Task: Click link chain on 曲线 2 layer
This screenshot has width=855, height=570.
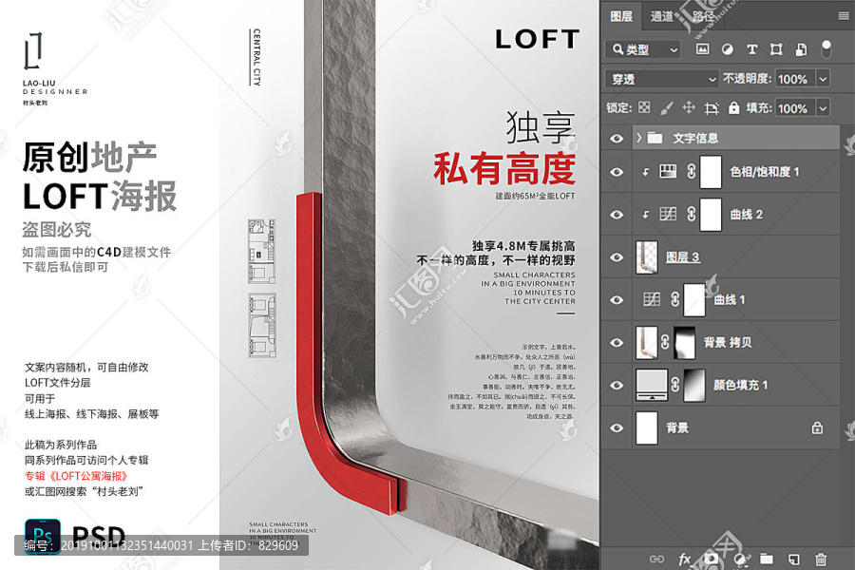Action: click(692, 214)
